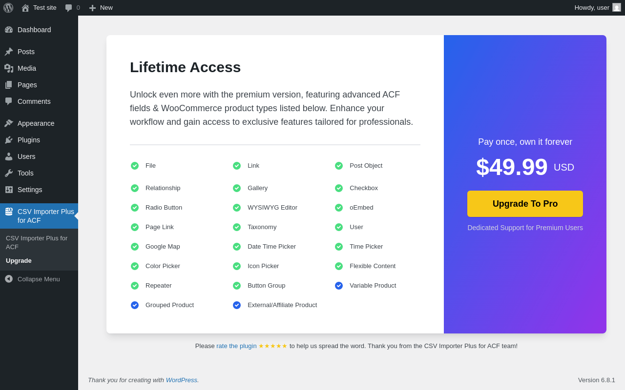Viewport: 625px width, 390px height.
Task: Click the Pages icon in sidebar
Action: (9, 85)
